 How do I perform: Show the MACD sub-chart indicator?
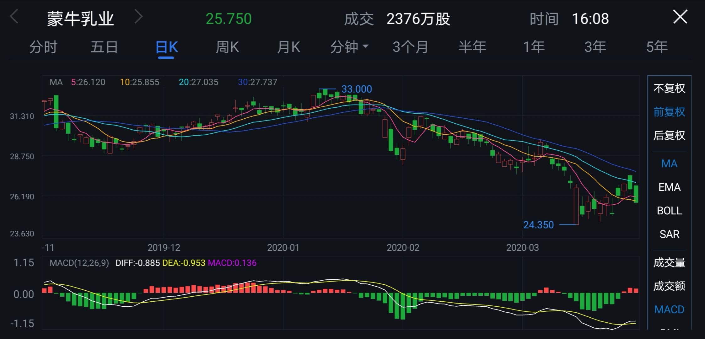pos(669,309)
